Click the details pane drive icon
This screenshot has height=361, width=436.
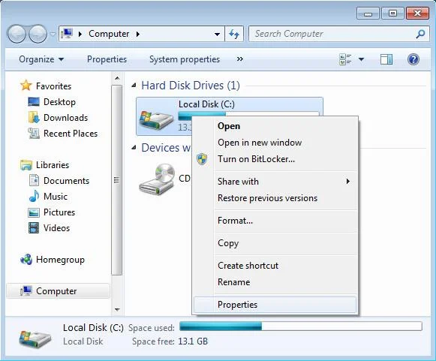pos(35,338)
